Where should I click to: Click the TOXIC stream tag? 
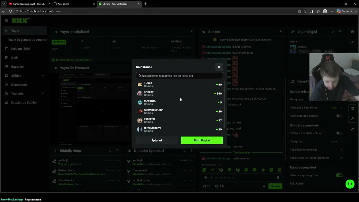[317, 52]
